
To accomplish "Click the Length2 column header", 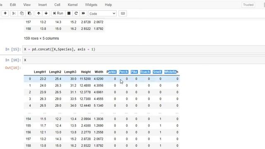I will [55, 72].
